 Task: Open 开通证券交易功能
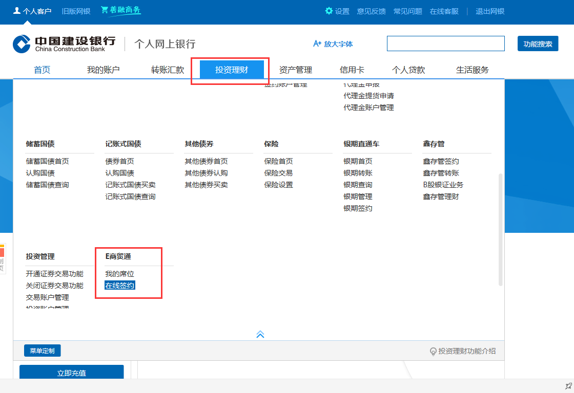click(54, 274)
